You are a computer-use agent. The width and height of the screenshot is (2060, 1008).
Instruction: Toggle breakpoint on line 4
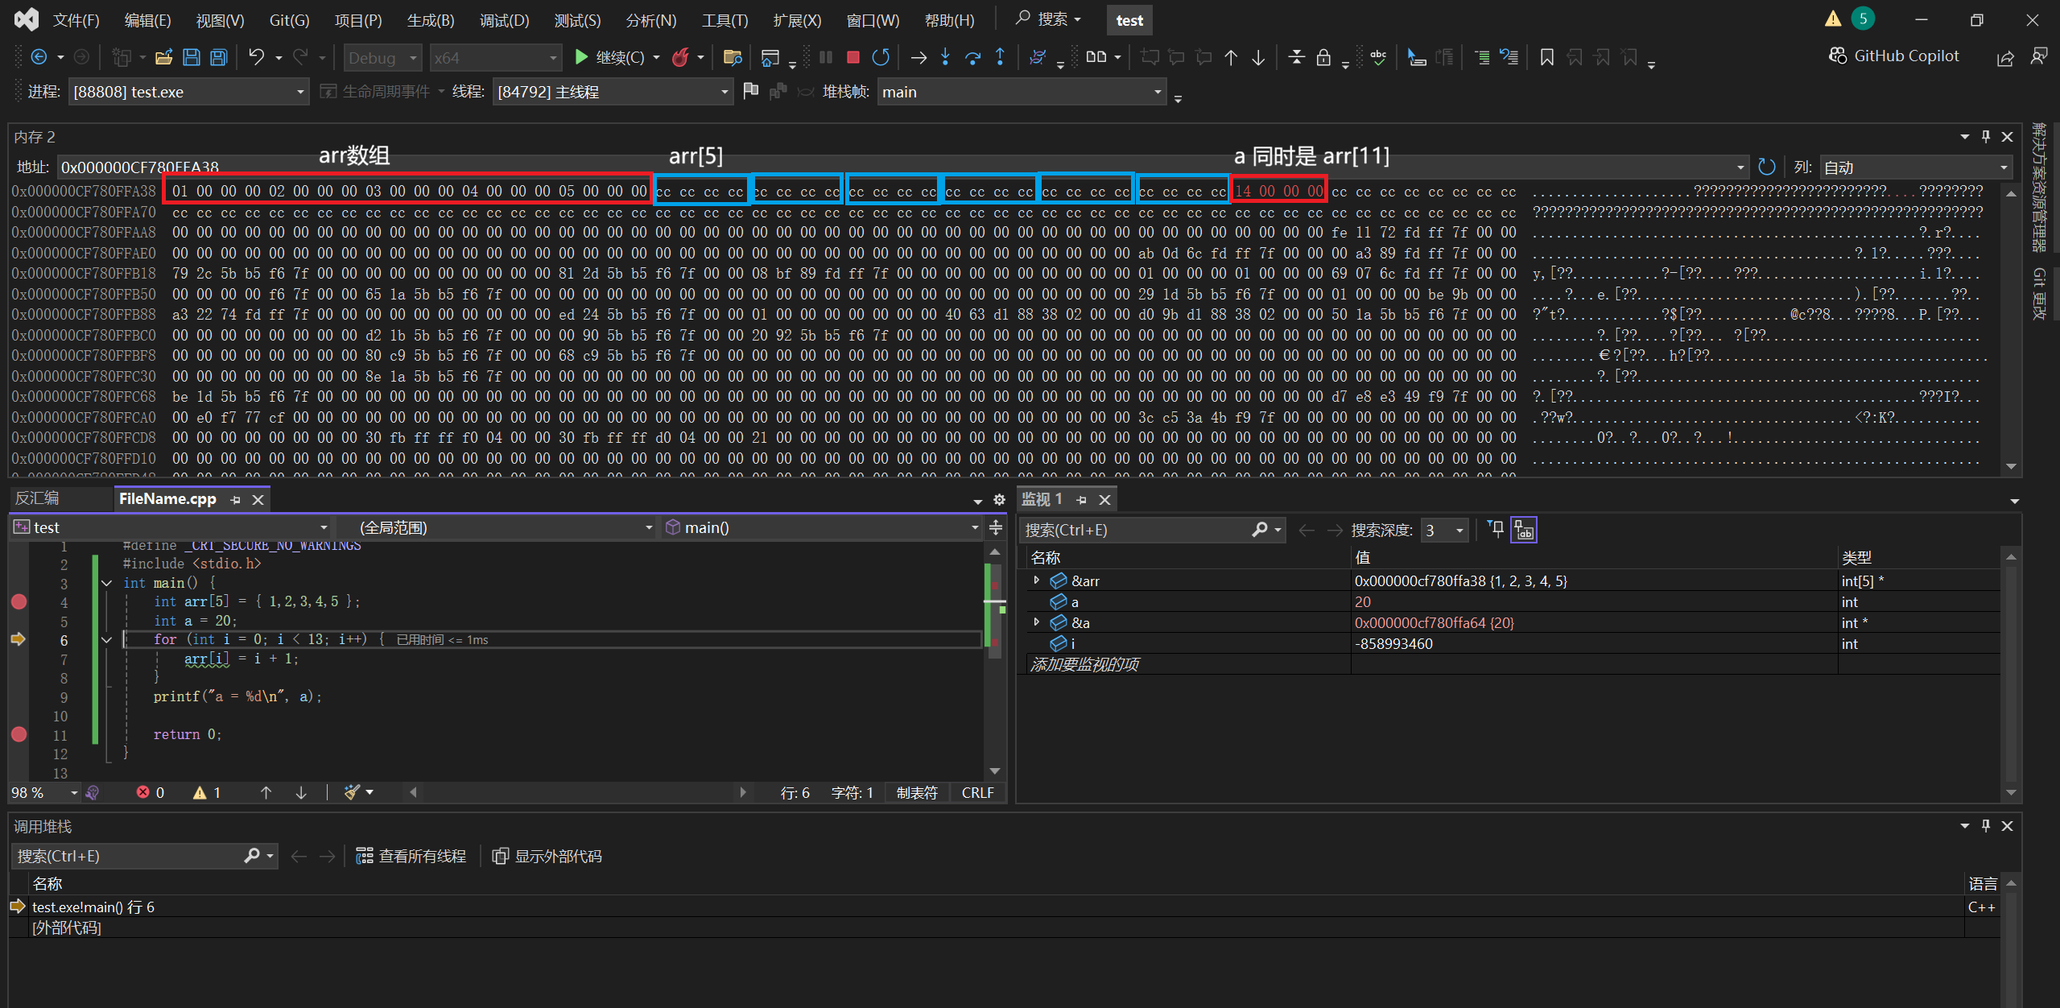(19, 601)
